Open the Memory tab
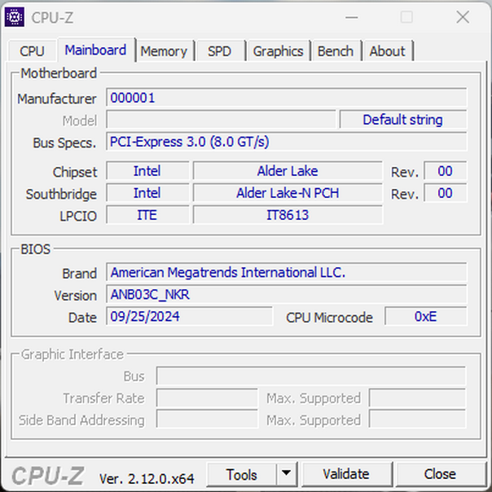The height and width of the screenshot is (492, 492). coord(164,51)
